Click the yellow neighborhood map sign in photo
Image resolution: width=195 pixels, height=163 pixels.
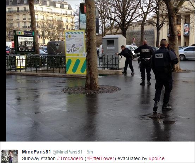[75, 52]
